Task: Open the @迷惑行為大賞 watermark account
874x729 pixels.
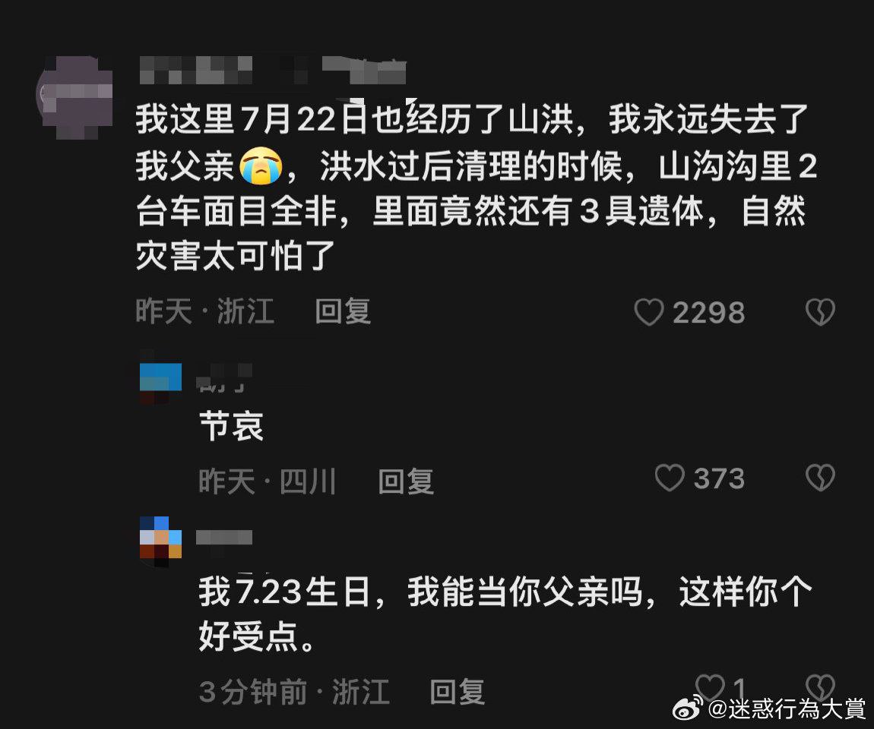Action: (787, 709)
